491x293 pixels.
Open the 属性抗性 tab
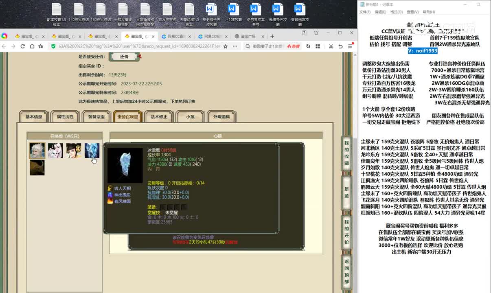[x=65, y=117]
